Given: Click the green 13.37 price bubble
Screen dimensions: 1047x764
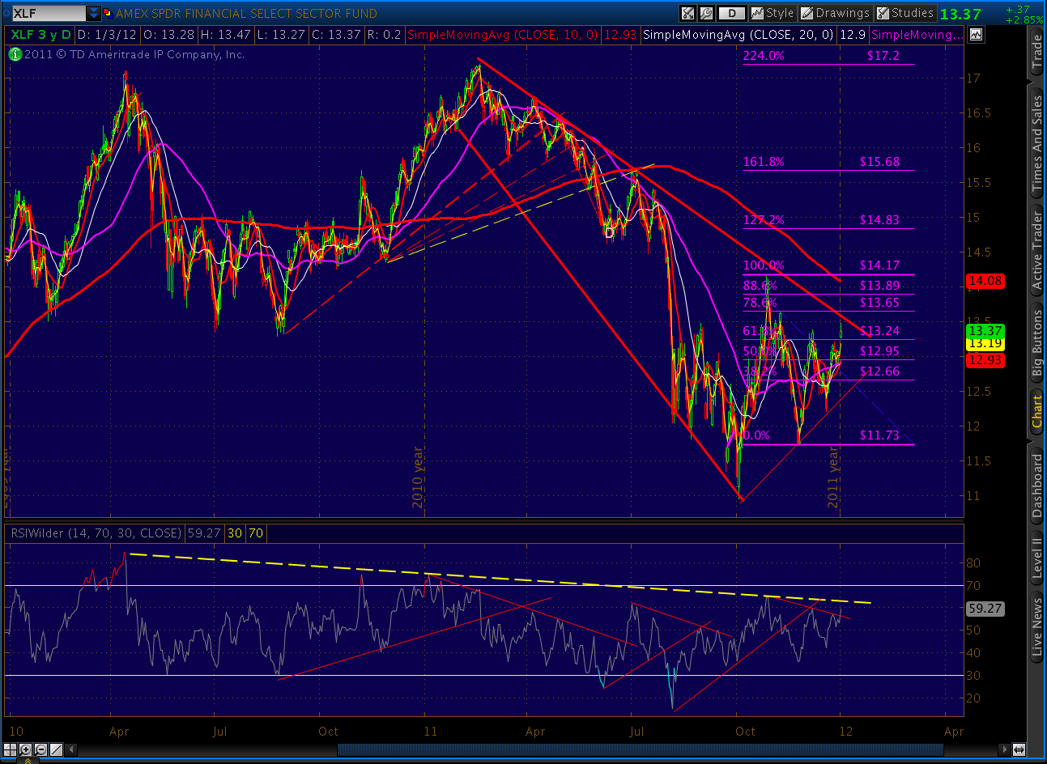Looking at the screenshot, I should click(x=985, y=331).
